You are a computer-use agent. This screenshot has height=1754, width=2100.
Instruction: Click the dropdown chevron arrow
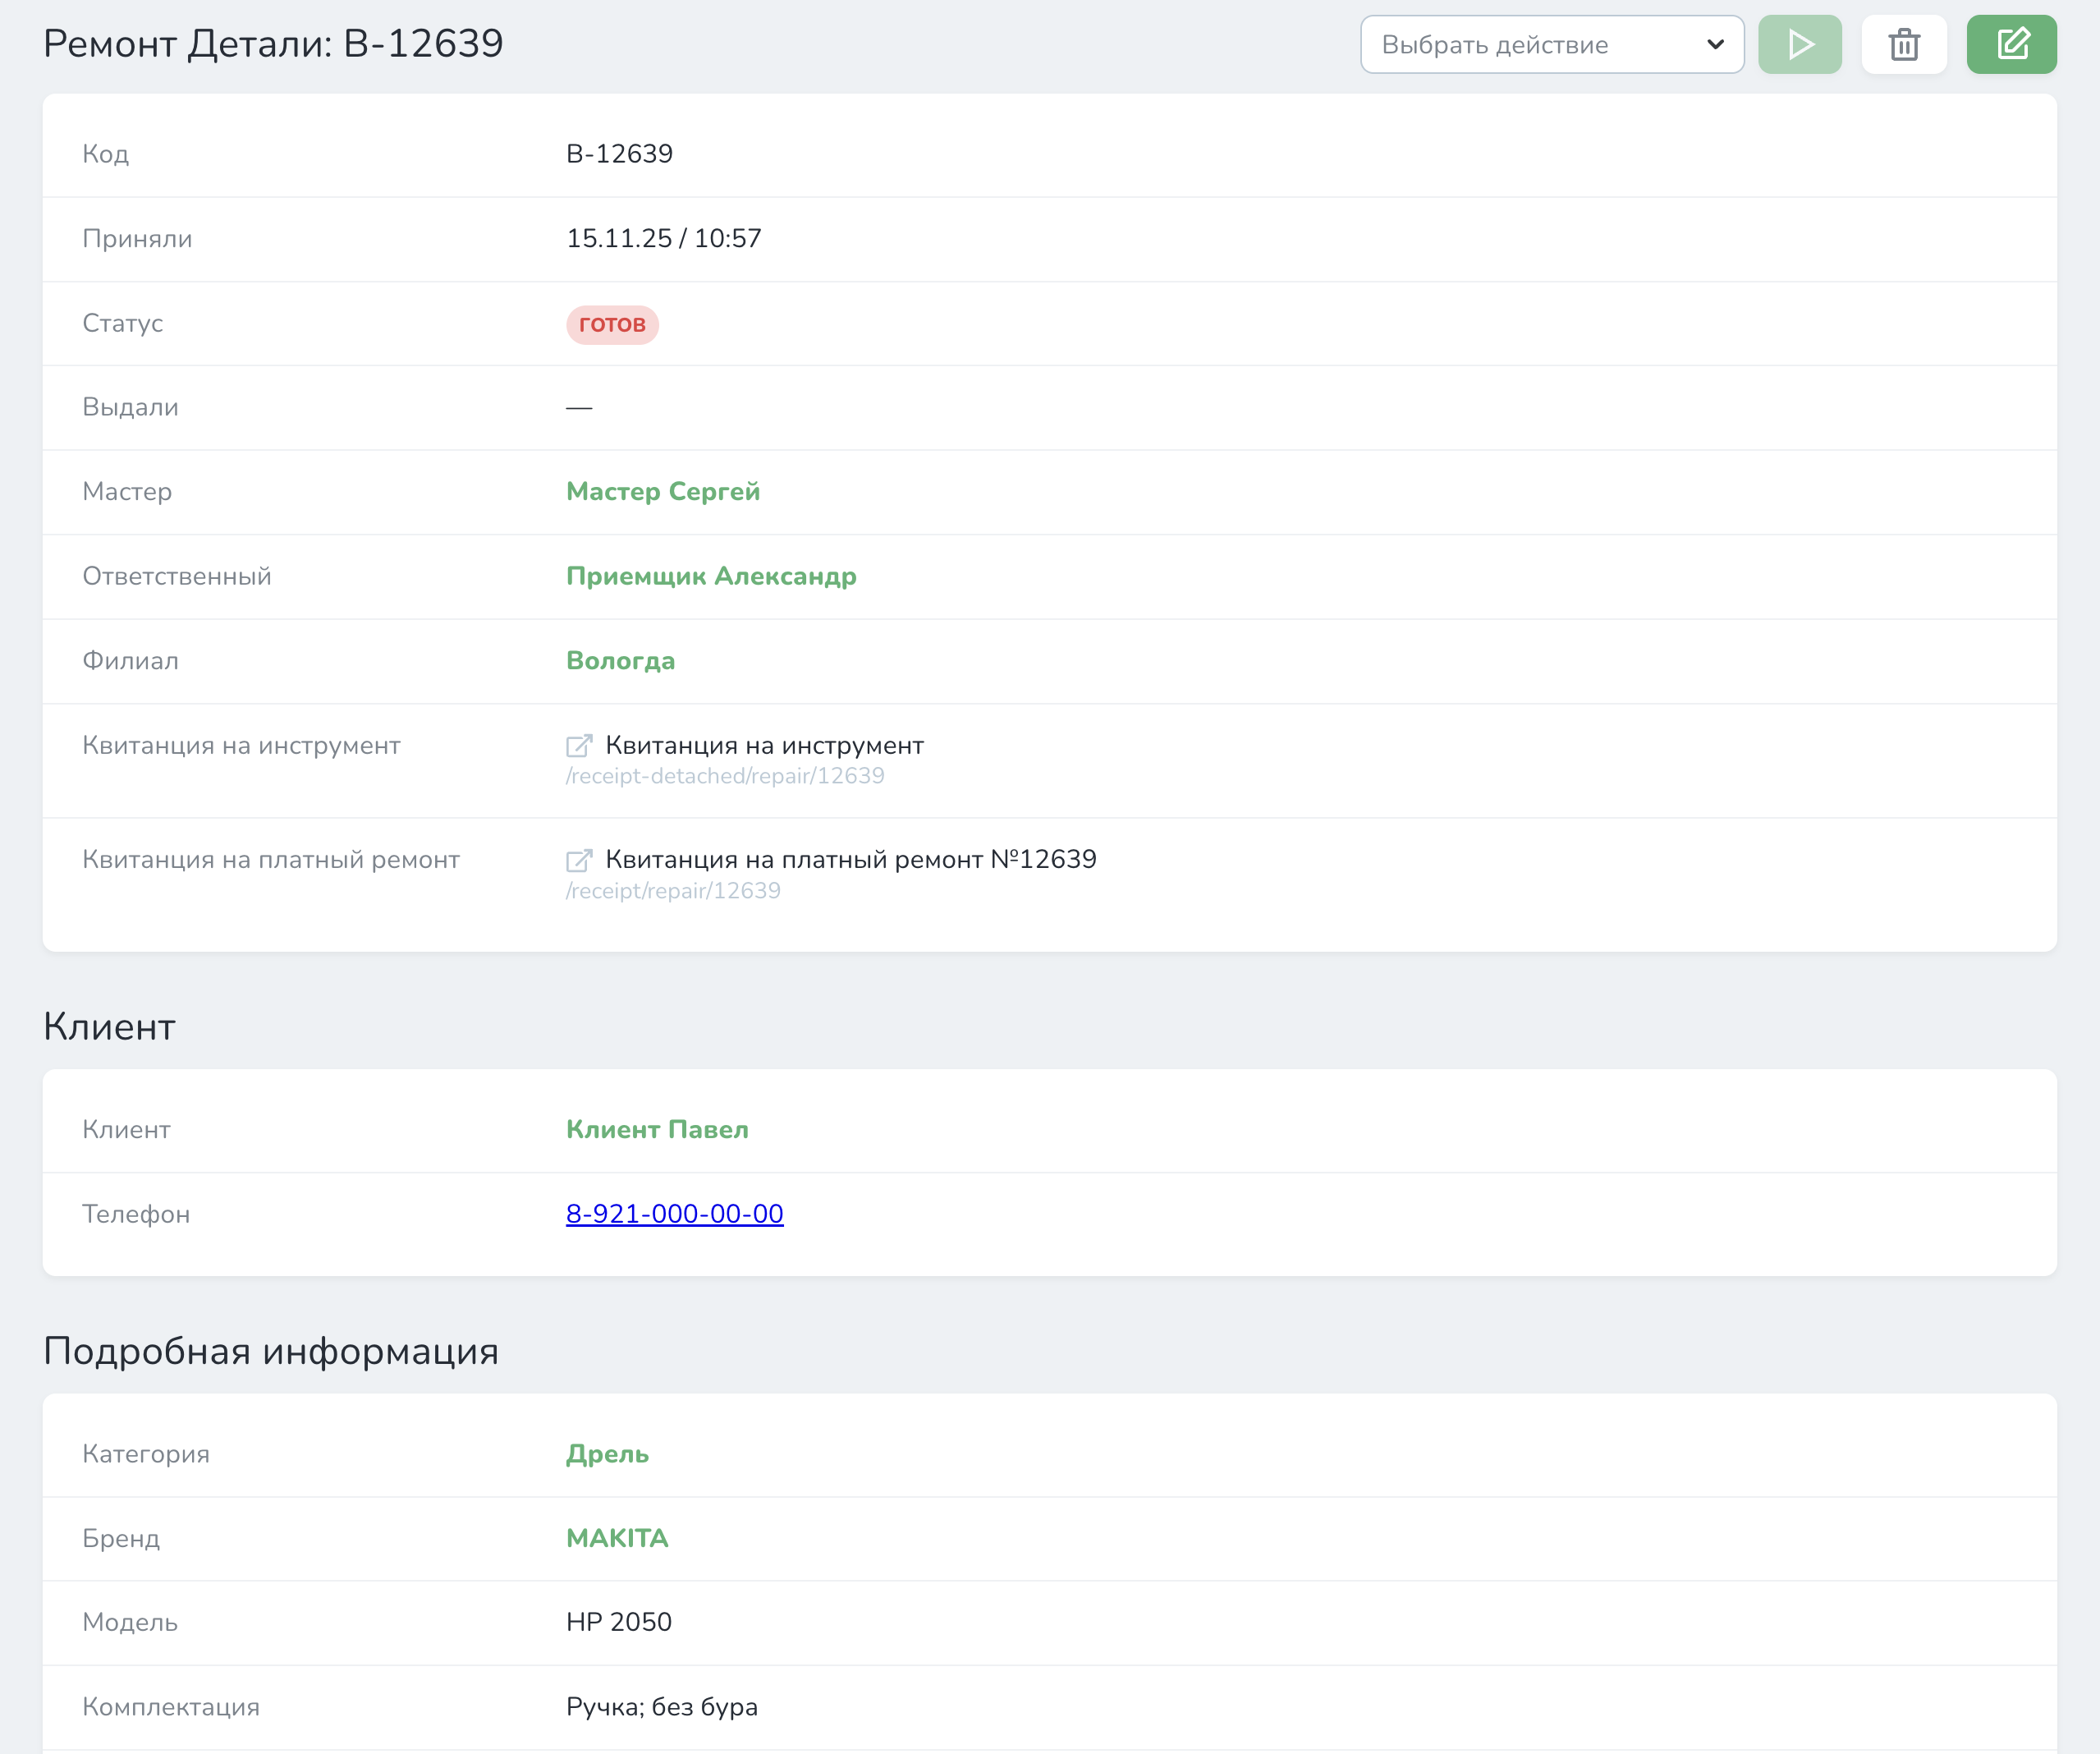click(x=1715, y=45)
